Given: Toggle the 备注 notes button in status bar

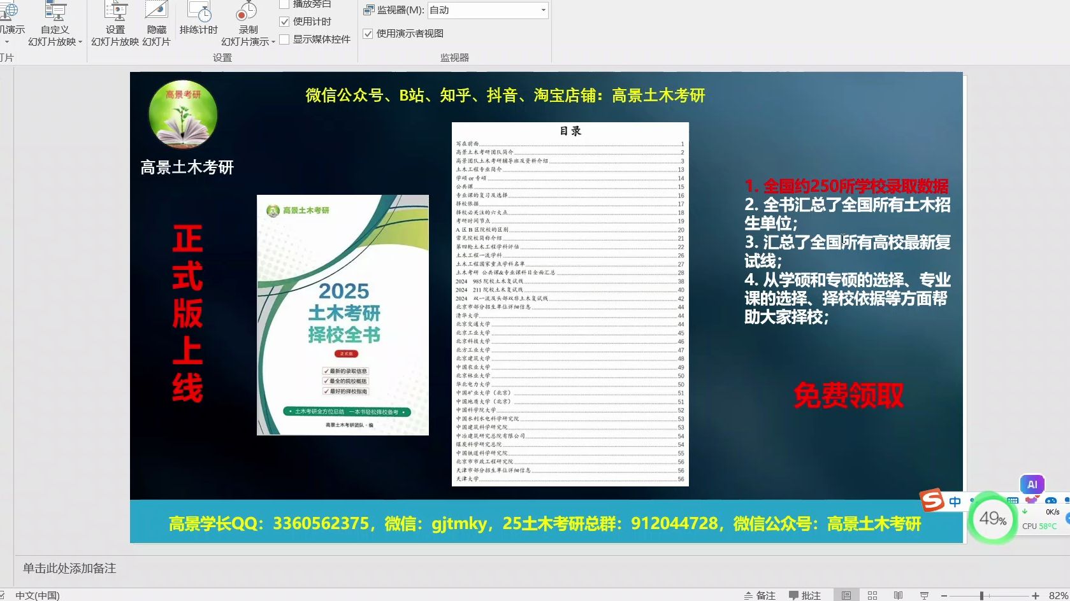Looking at the screenshot, I should click(760, 595).
